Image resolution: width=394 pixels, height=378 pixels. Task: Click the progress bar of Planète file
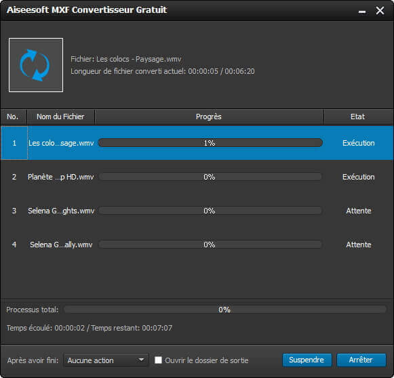210,177
